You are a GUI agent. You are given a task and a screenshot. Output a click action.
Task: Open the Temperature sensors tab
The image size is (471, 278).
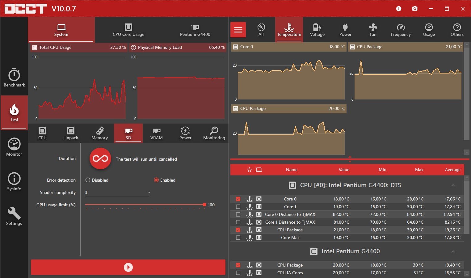click(x=289, y=30)
